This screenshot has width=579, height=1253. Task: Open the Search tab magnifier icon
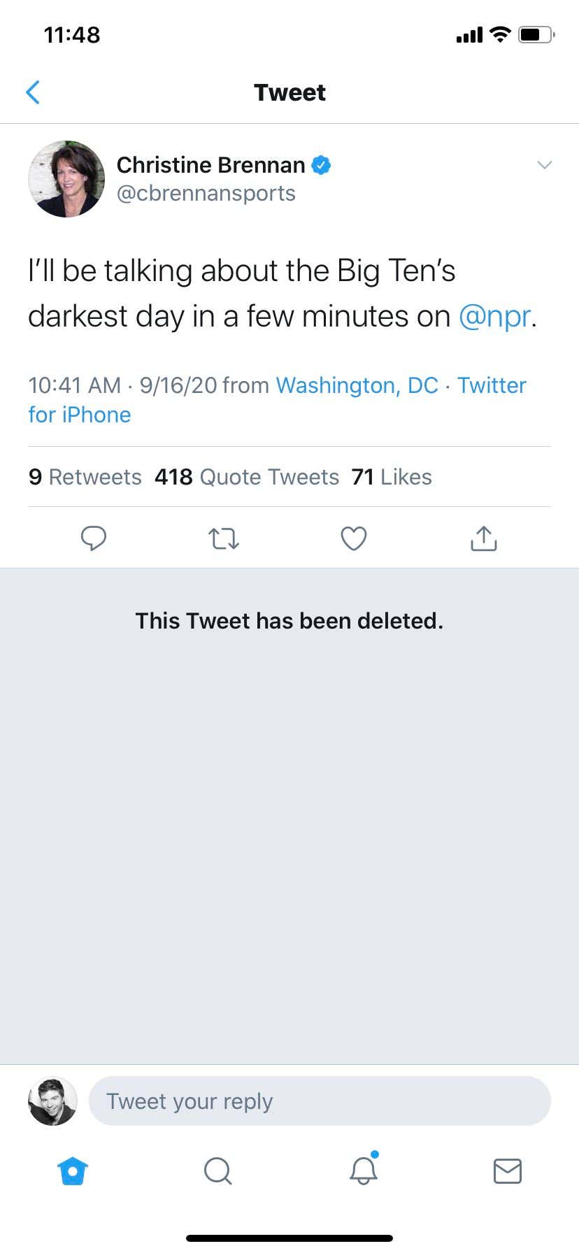coord(217,1170)
